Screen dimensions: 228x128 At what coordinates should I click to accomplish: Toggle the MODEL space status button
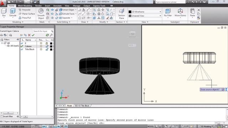150,127
